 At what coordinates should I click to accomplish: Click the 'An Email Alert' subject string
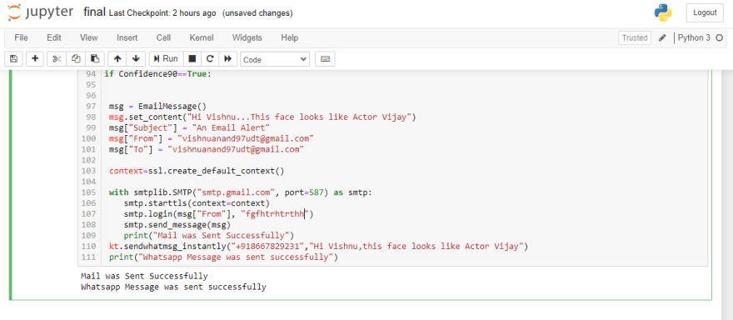[231, 127]
